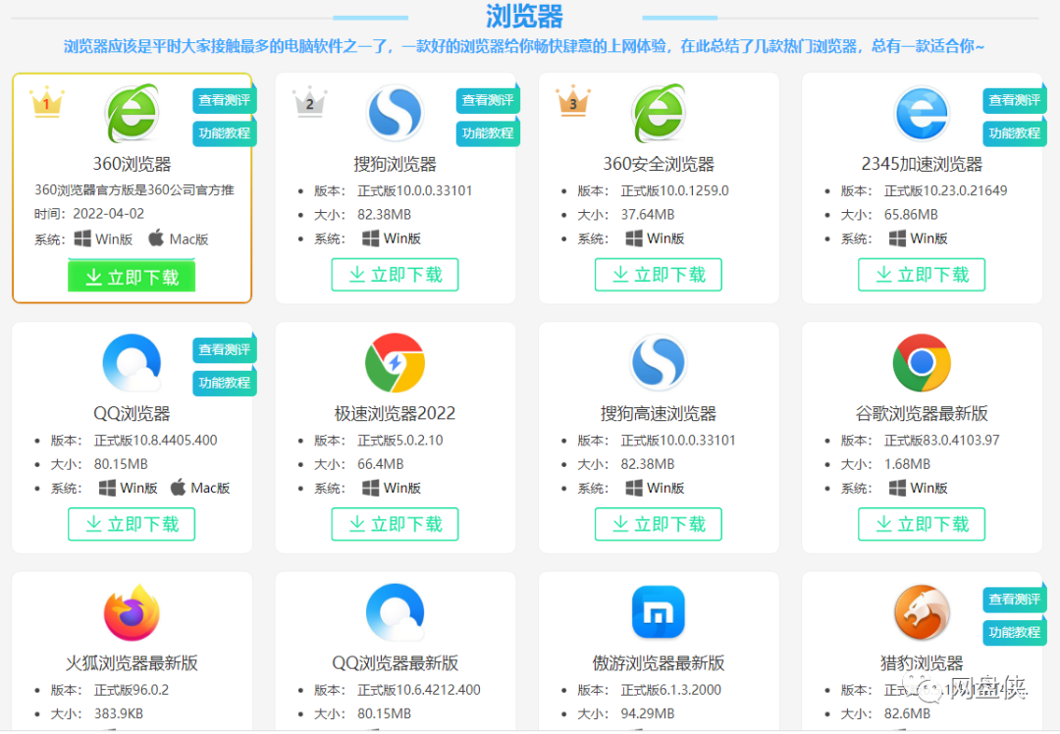Click 立即下载 for 谷歌浏览器最新版
This screenshot has height=734, width=1060.
click(921, 524)
